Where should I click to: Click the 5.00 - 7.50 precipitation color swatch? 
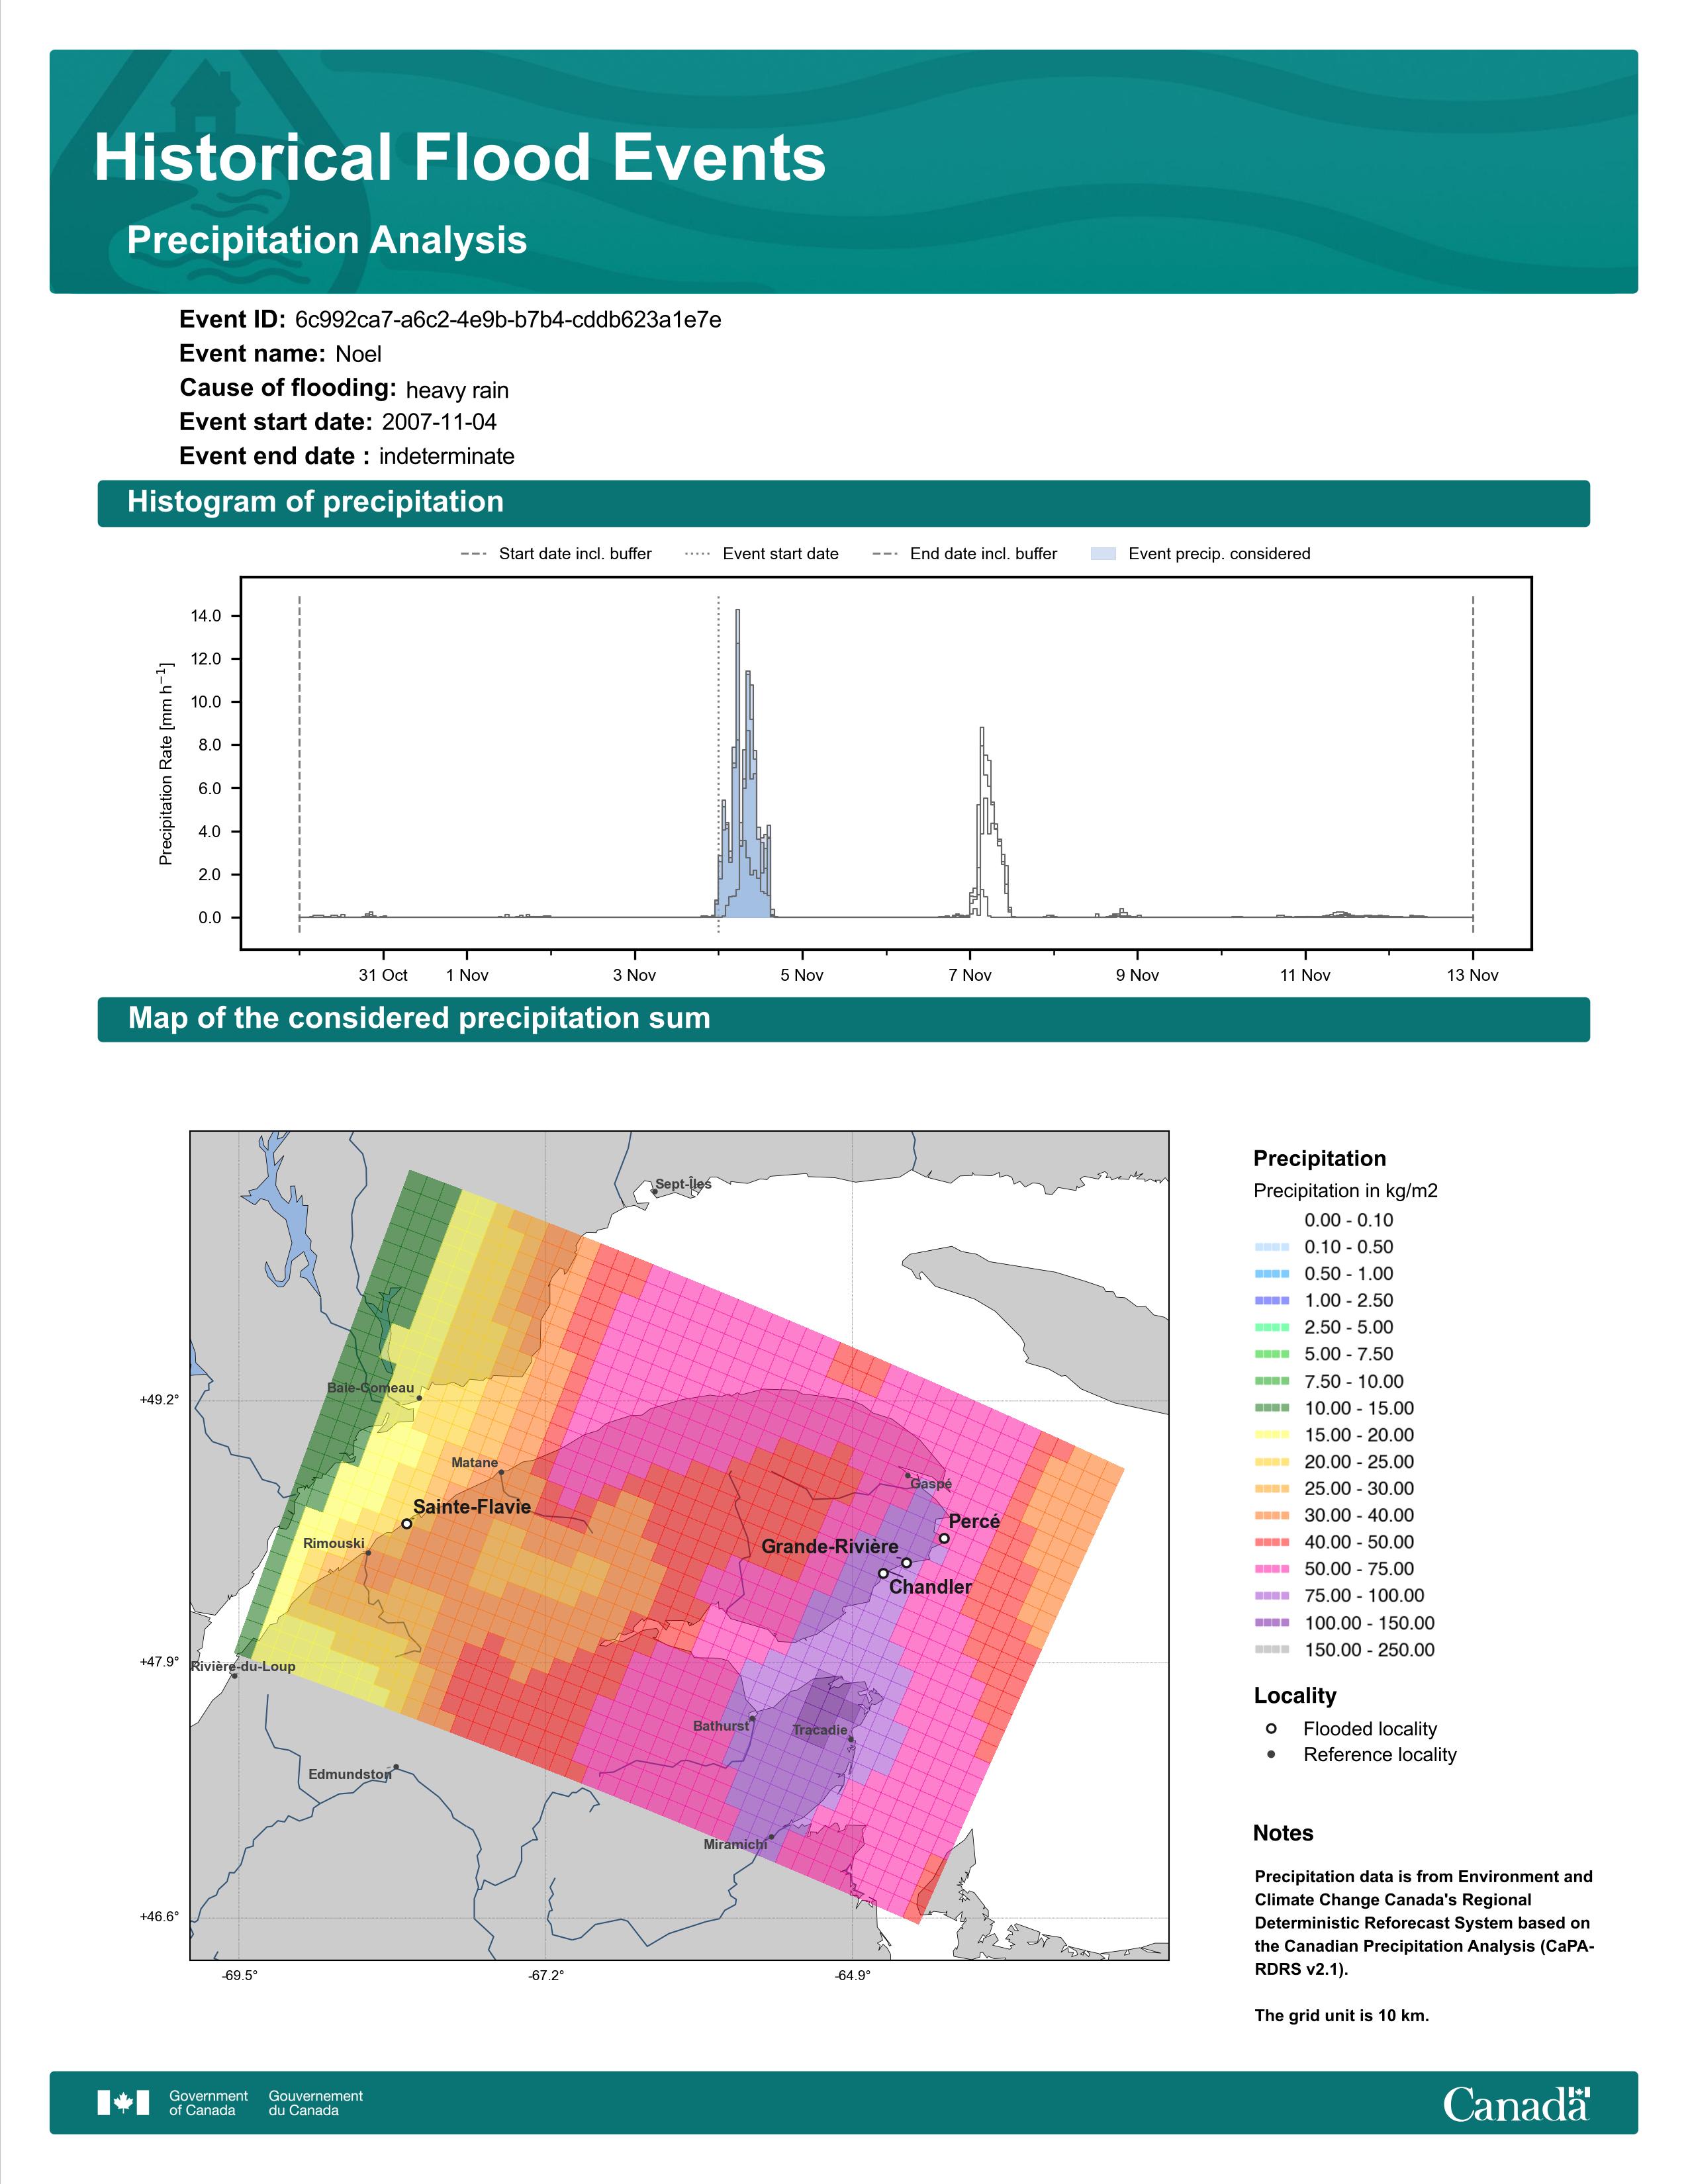(x=1272, y=1354)
